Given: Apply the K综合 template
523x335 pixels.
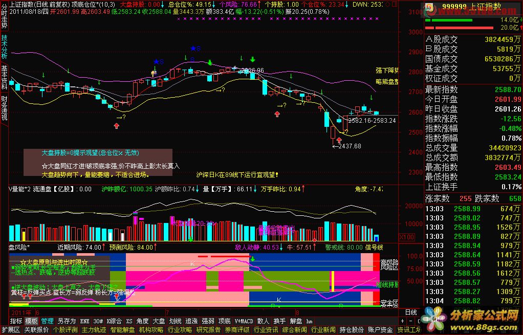Looking at the screenshot, I should point(114,321).
